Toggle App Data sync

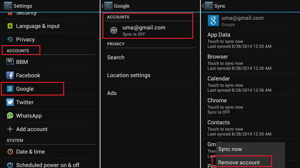click(251, 40)
